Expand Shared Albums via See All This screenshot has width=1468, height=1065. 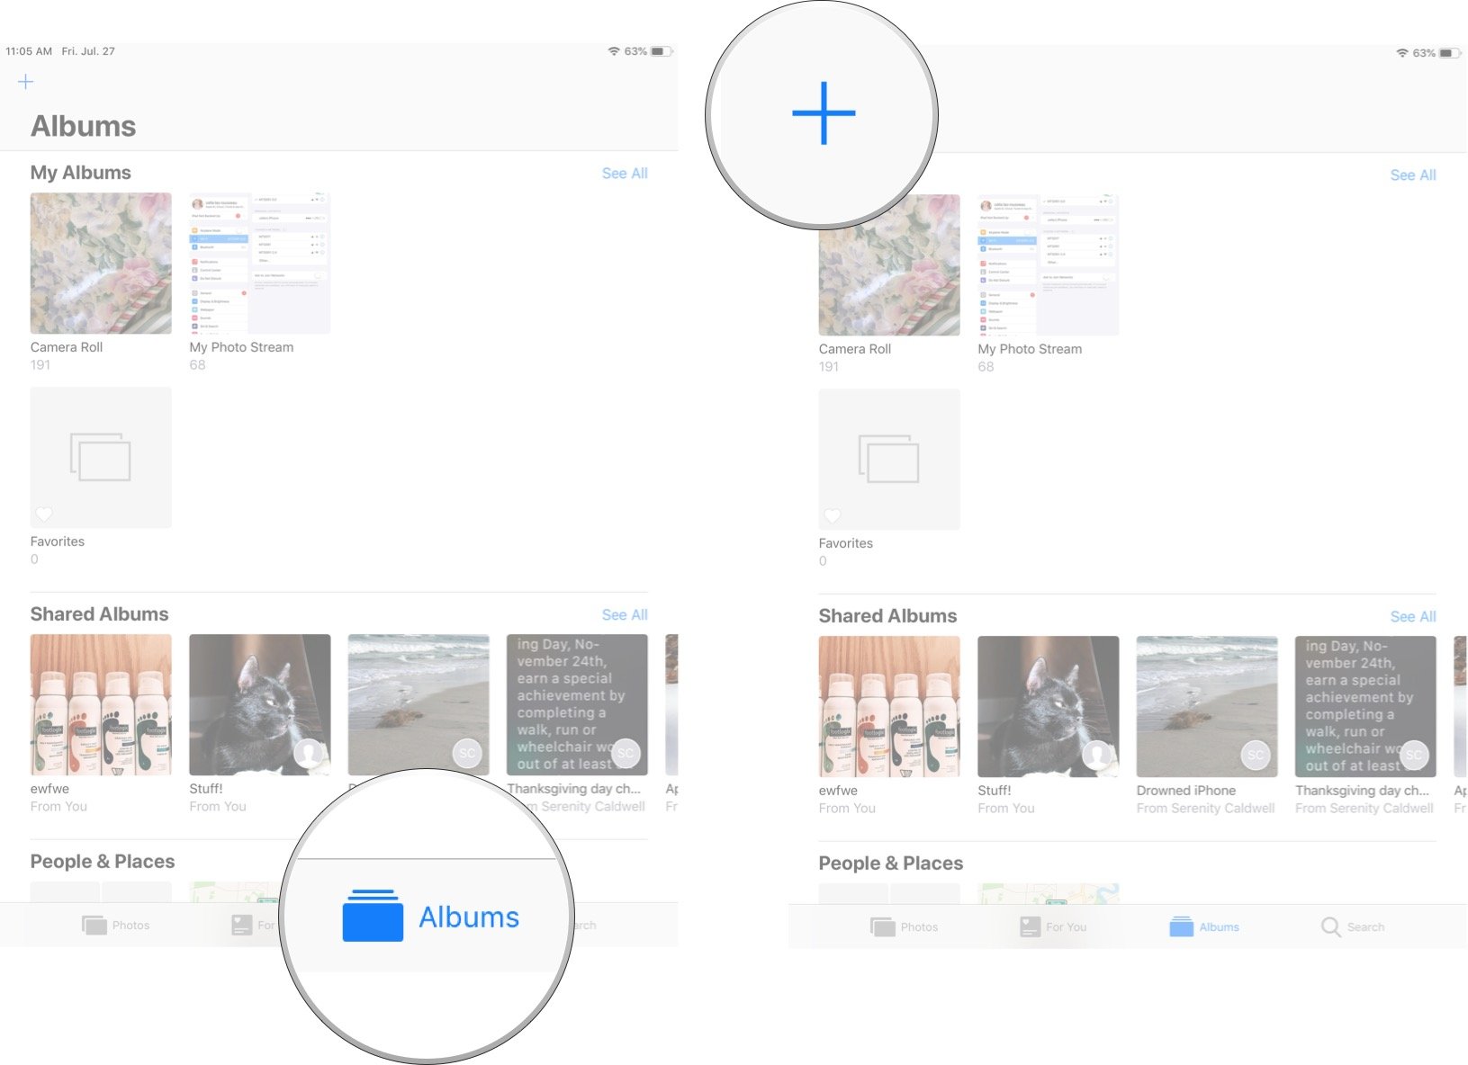(624, 614)
